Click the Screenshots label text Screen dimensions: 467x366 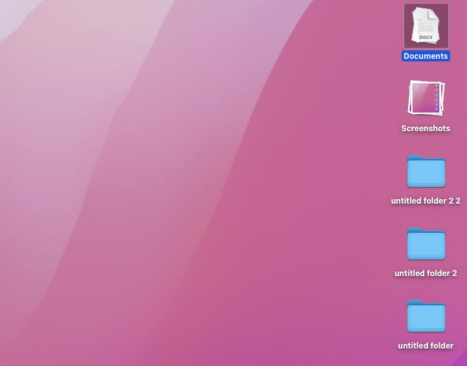point(426,128)
